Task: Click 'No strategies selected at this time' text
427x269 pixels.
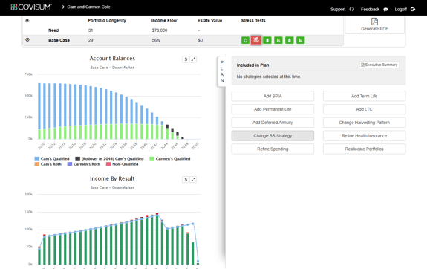Action: (x=269, y=77)
